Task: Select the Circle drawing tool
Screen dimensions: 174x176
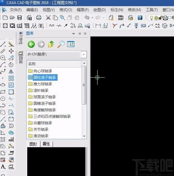Action: [3, 58]
